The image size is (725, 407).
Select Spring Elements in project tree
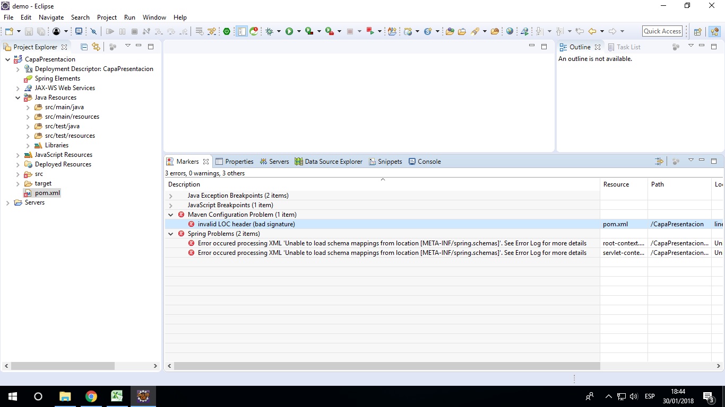click(57, 78)
